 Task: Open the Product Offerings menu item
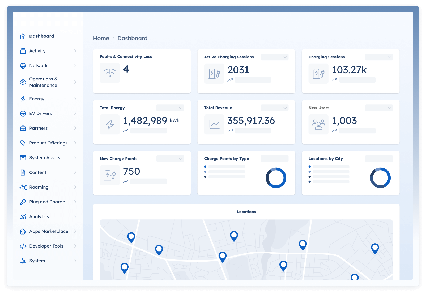coord(48,143)
